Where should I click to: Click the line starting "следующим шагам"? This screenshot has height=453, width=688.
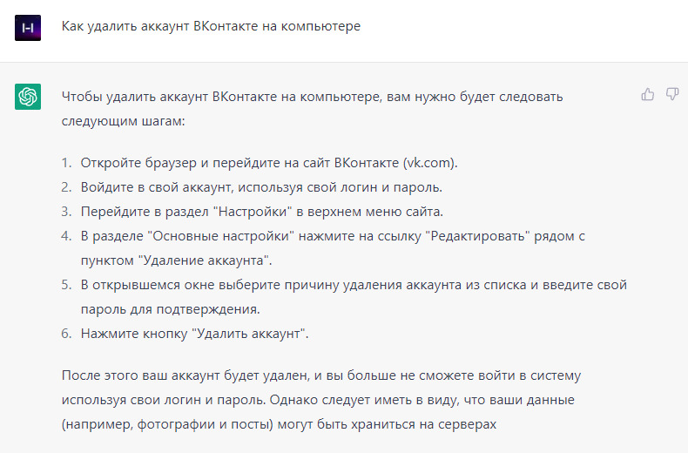124,121
